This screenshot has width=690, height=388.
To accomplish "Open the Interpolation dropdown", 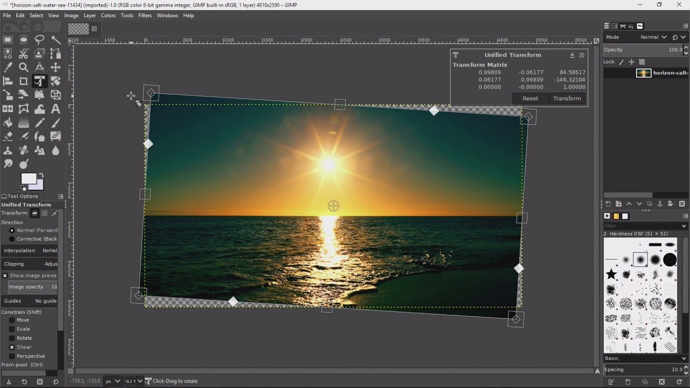I will coord(50,251).
